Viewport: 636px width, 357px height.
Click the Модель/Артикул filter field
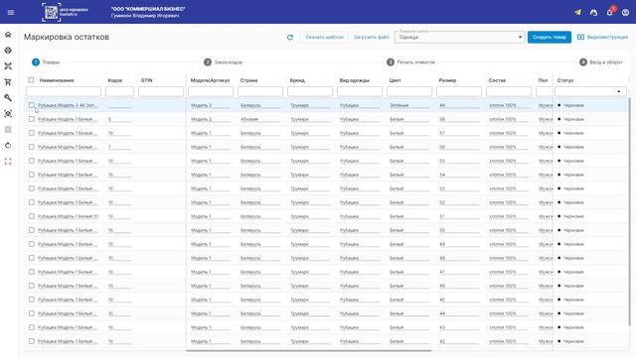tap(211, 91)
